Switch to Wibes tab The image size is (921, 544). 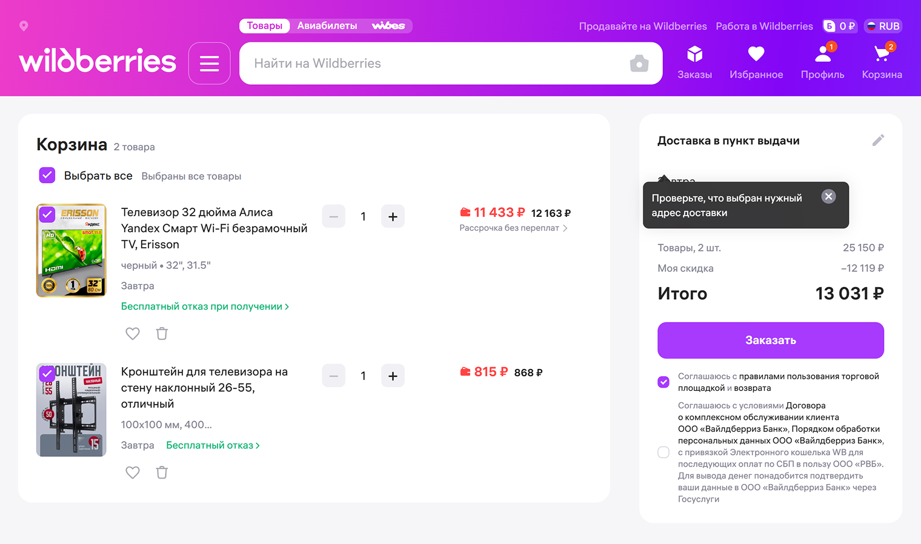tap(388, 25)
